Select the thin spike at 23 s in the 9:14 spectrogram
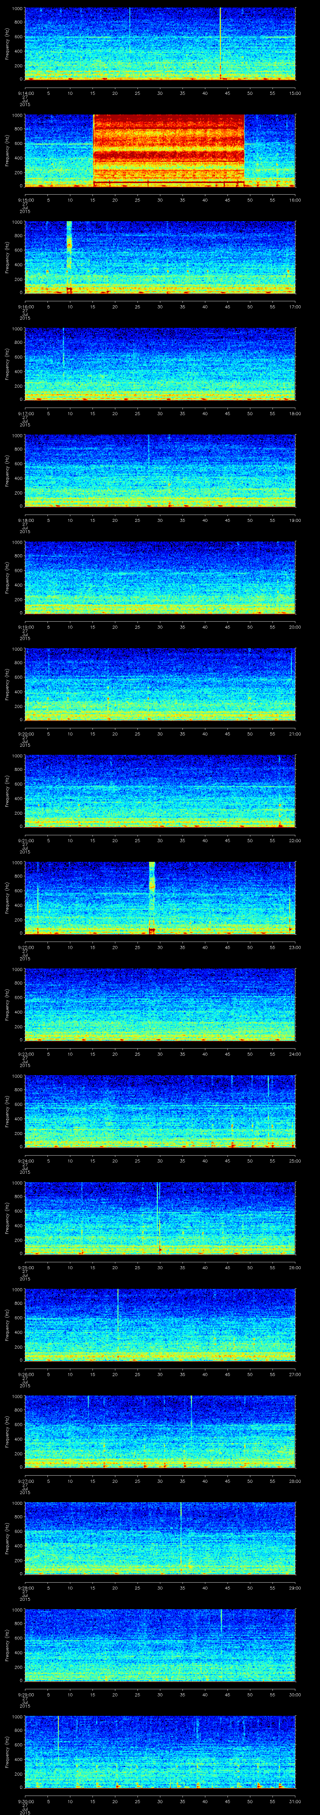Screen dimensions: 320x1815 tap(129, 28)
